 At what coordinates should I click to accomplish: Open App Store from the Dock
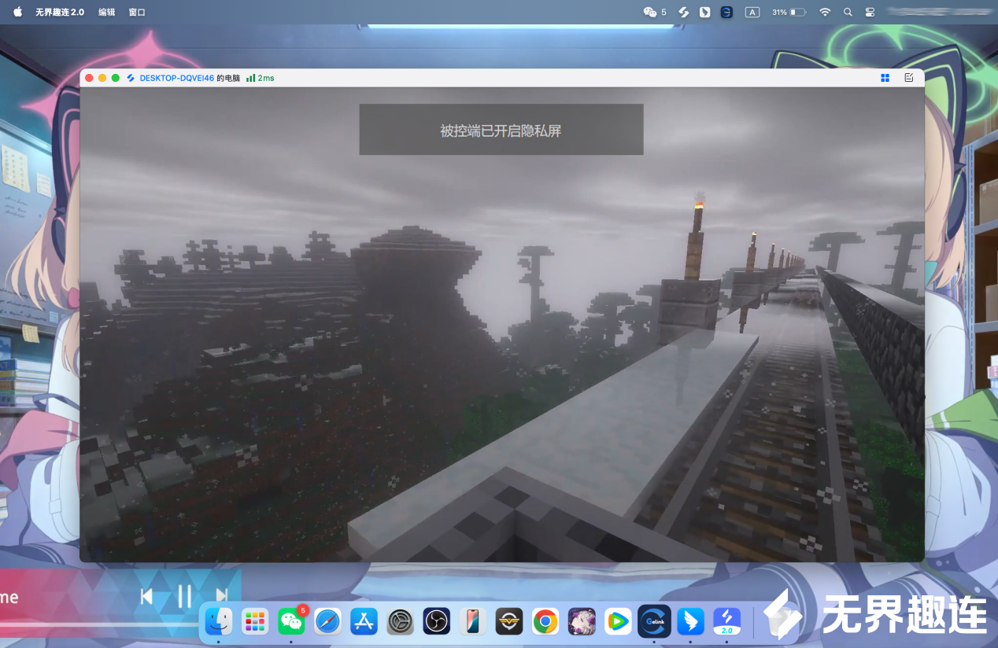tap(364, 621)
